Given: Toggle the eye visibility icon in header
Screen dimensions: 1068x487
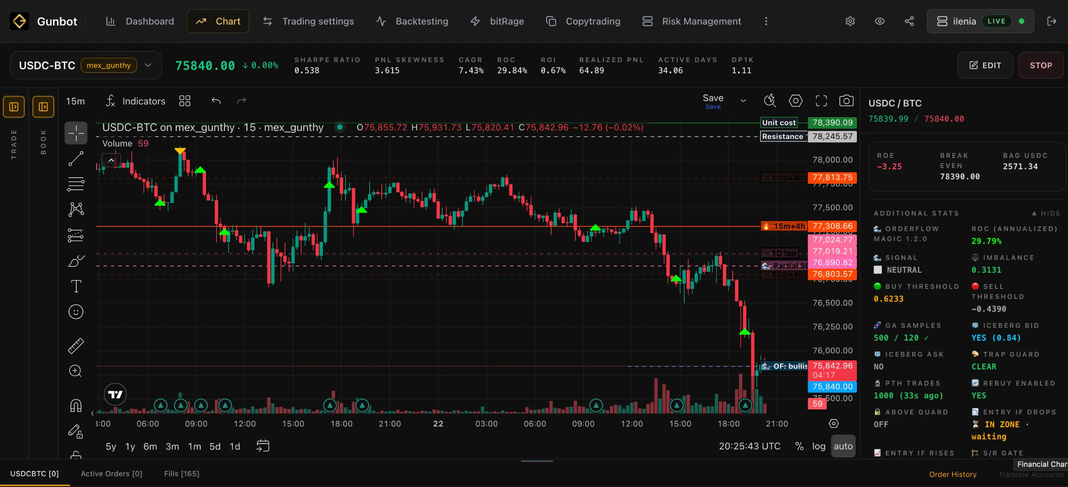Looking at the screenshot, I should (879, 21).
